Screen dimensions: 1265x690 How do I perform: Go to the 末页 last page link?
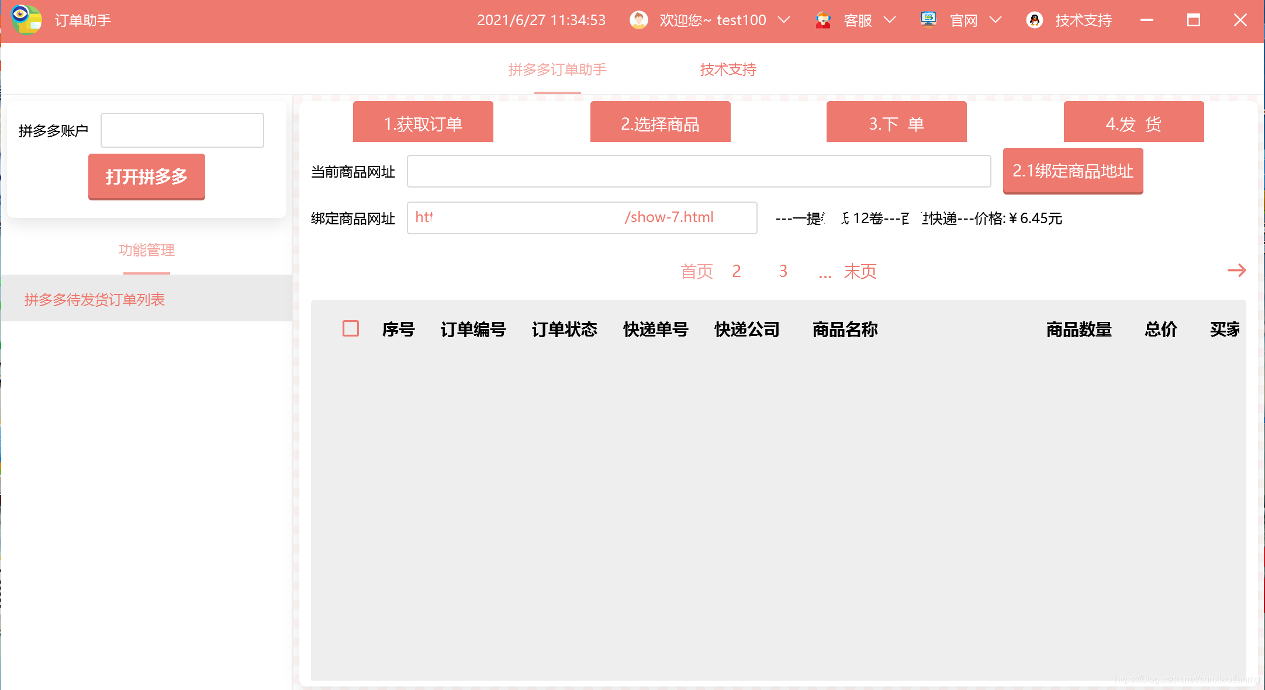point(860,272)
